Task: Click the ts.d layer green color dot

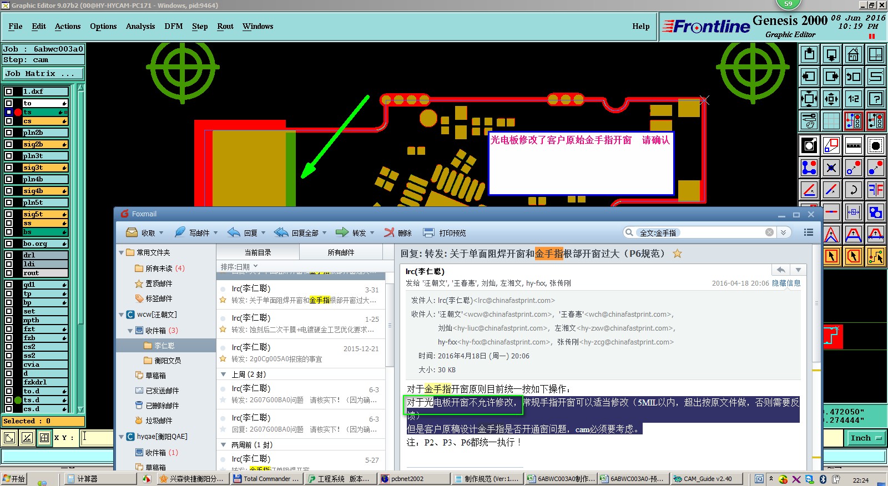Action: [x=18, y=400]
